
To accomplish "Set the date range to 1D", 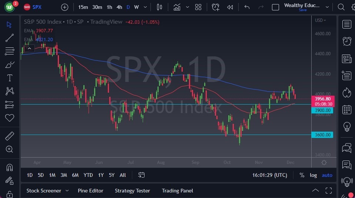I will tap(30, 175).
